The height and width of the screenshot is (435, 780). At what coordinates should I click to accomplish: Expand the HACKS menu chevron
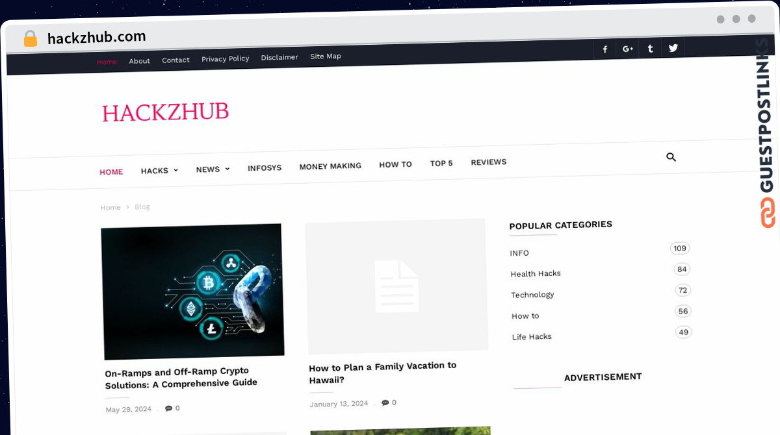[175, 171]
